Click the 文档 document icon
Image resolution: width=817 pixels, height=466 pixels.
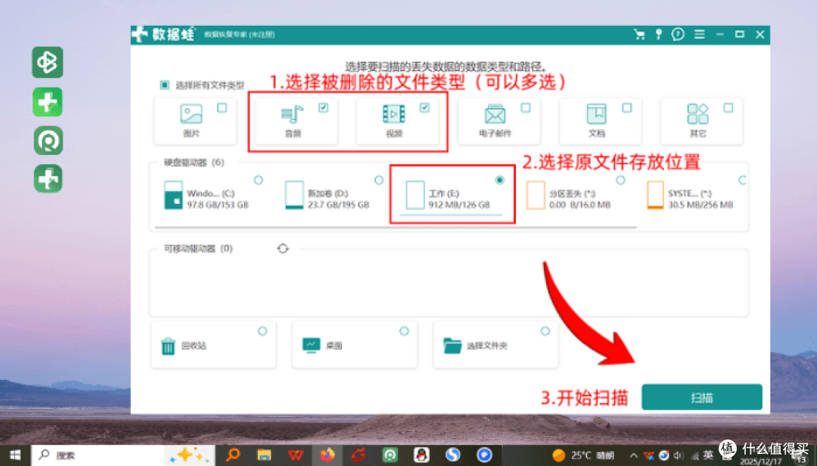pos(597,114)
